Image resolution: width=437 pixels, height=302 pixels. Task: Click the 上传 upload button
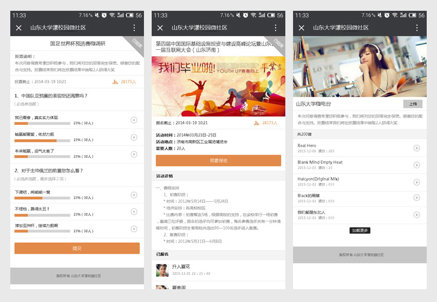tap(412, 104)
